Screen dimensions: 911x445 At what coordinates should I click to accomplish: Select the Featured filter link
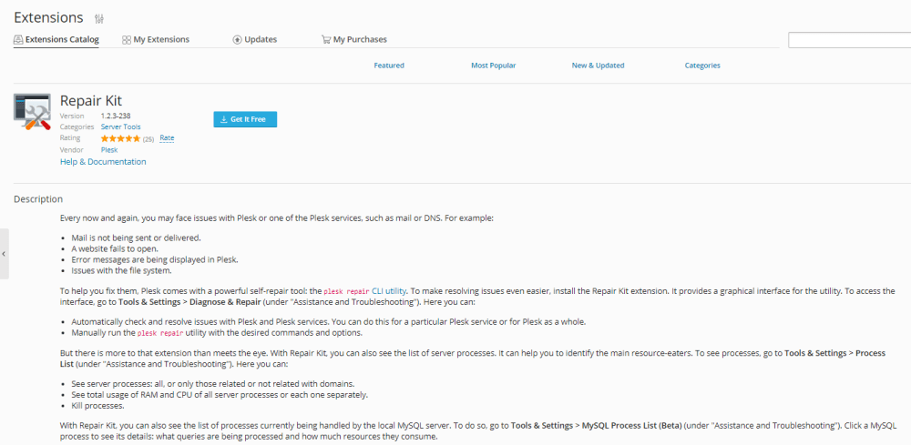[389, 66]
